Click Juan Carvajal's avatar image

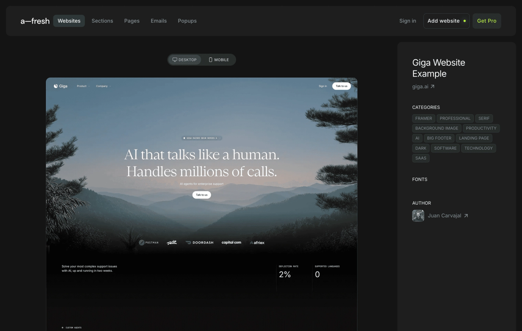coord(418,216)
